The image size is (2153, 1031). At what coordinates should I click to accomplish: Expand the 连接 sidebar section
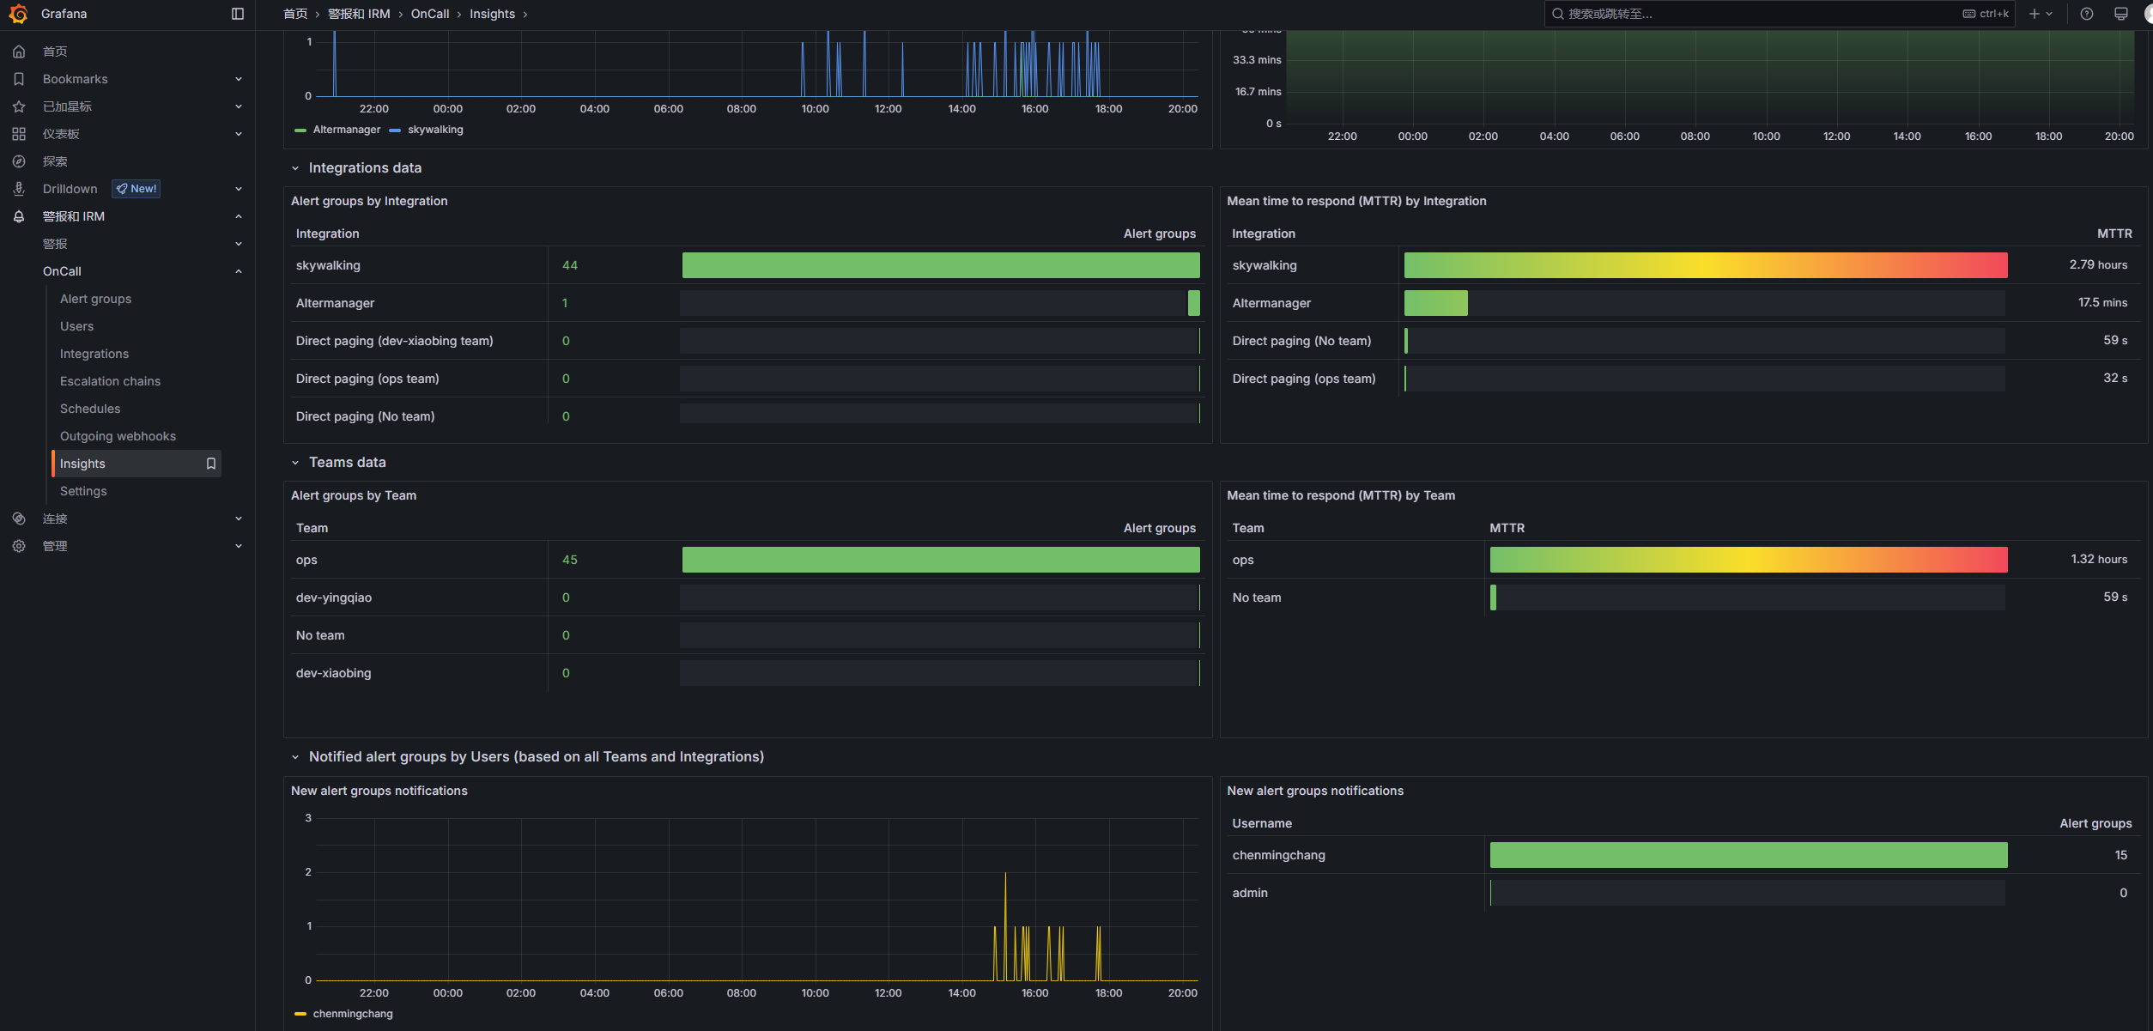[x=239, y=519]
